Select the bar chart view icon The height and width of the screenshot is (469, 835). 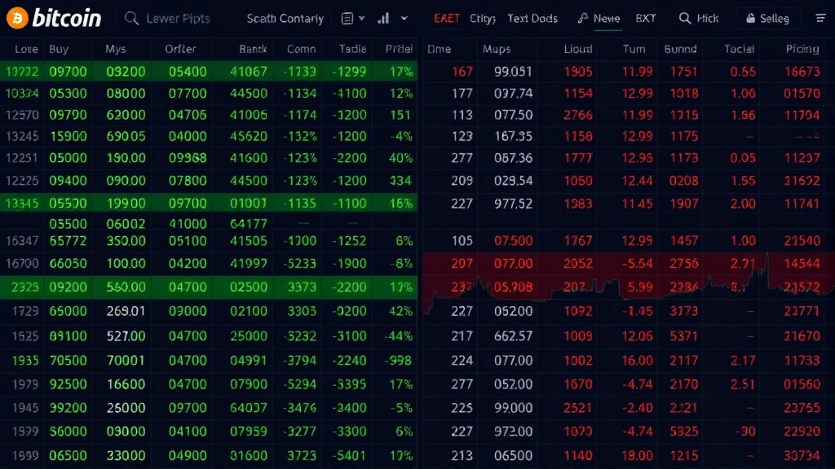383,18
